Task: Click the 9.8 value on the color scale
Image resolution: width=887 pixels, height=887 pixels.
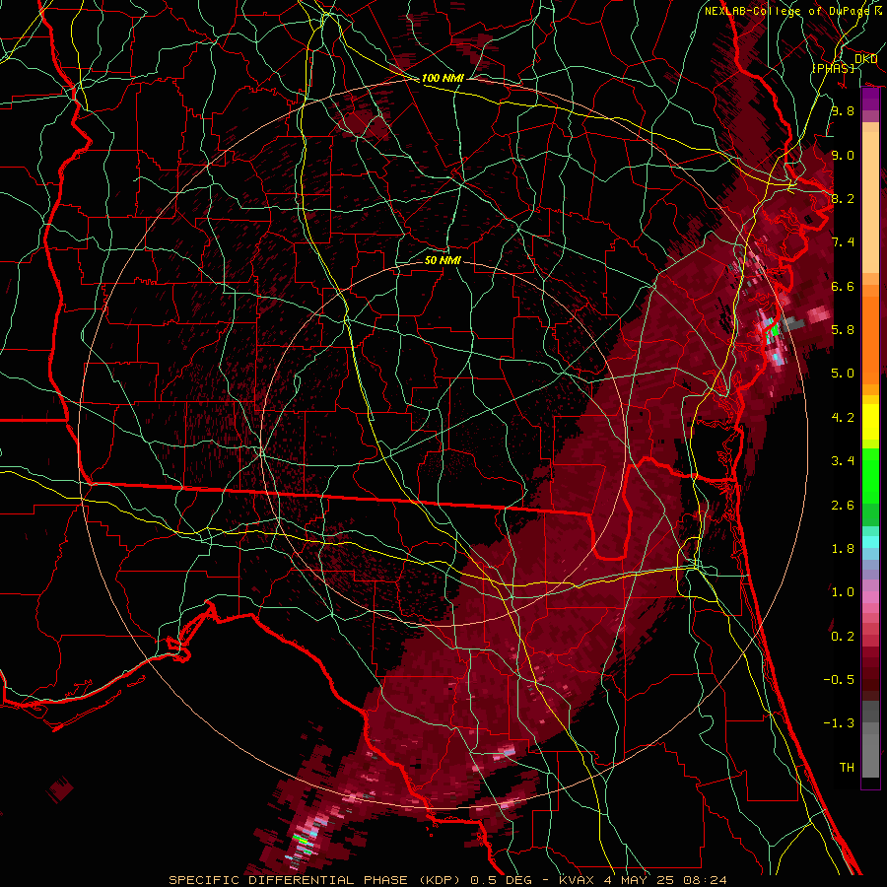Action: 843,110
